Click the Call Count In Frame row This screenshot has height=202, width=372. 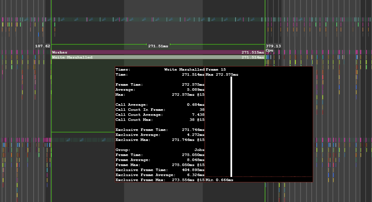point(160,110)
